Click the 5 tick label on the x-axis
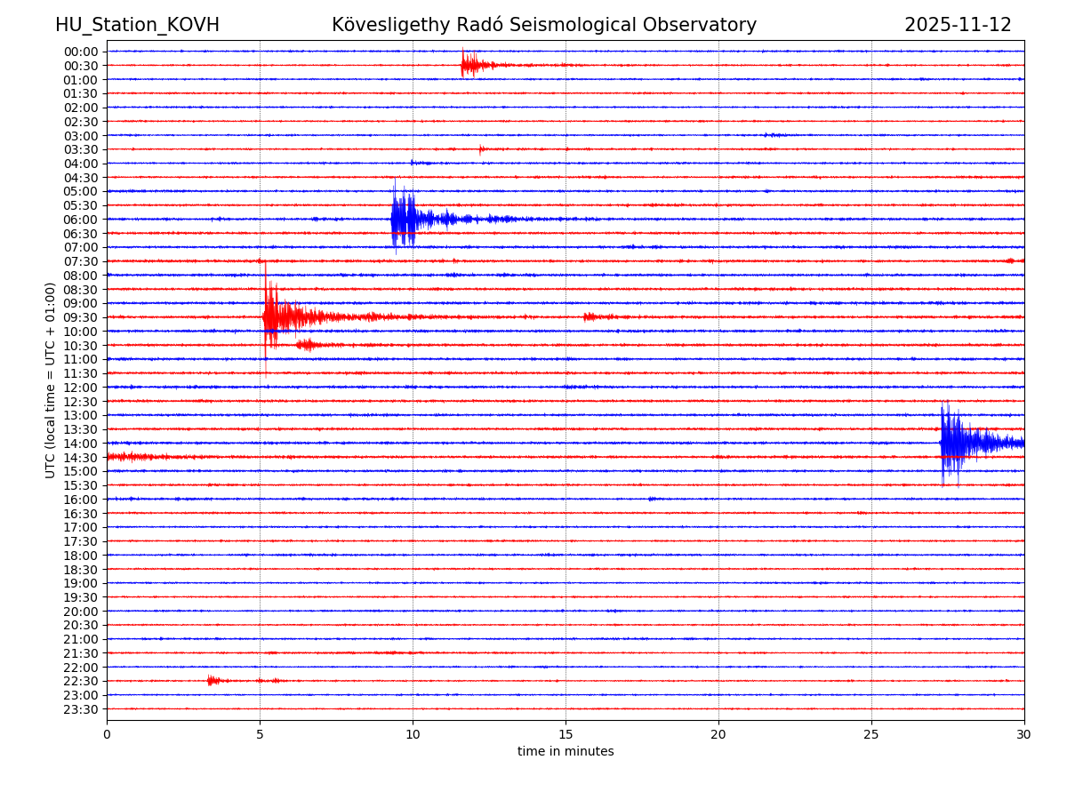 [x=260, y=734]
